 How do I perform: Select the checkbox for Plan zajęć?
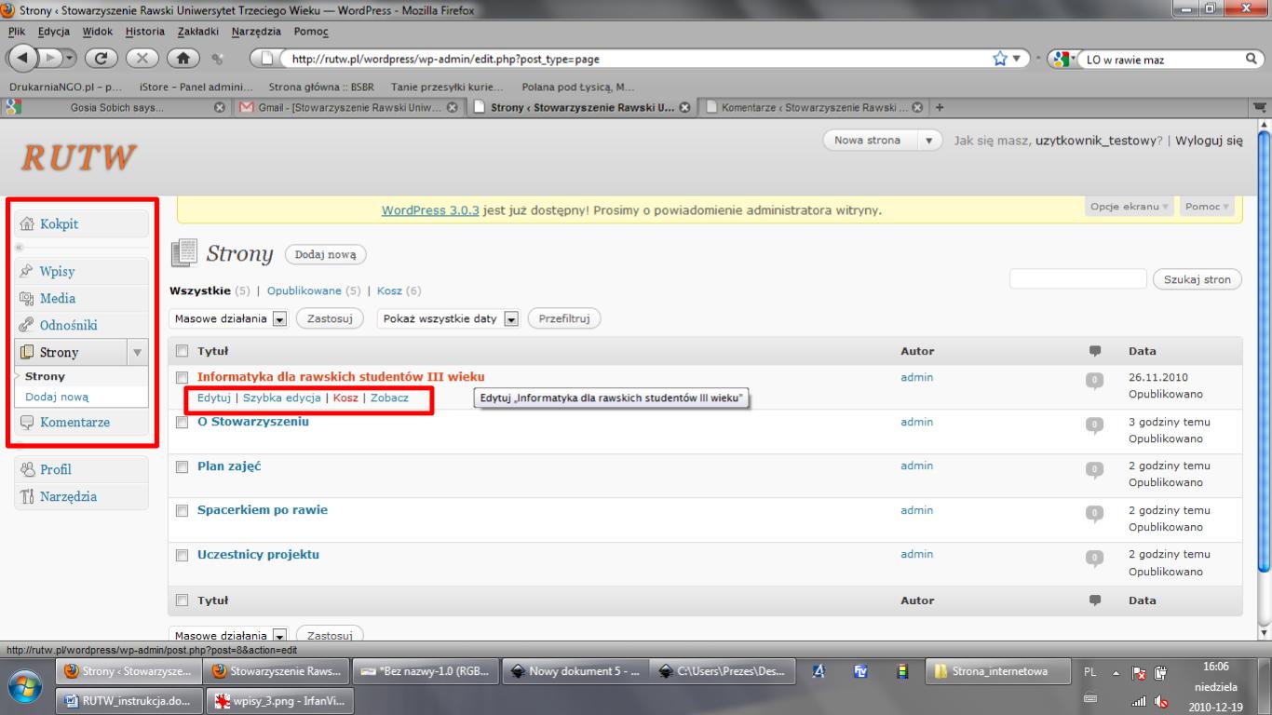[183, 466]
